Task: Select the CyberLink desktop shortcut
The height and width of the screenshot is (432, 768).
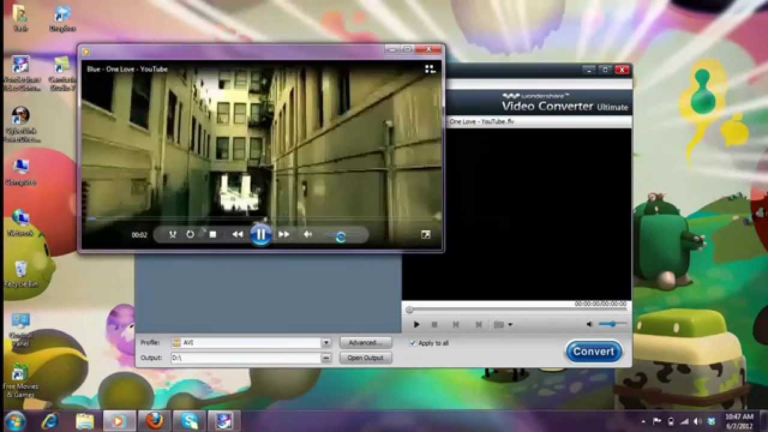Action: tap(21, 125)
